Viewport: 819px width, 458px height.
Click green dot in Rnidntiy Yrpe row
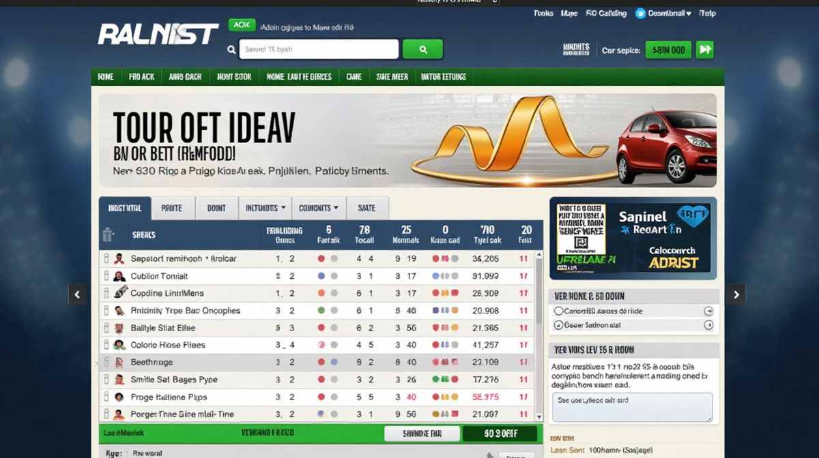(x=321, y=310)
